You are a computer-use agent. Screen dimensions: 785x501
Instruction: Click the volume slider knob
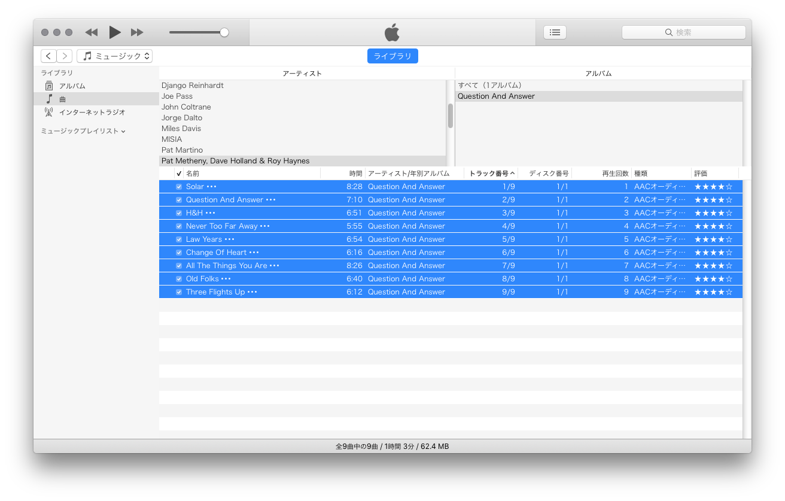tap(224, 32)
